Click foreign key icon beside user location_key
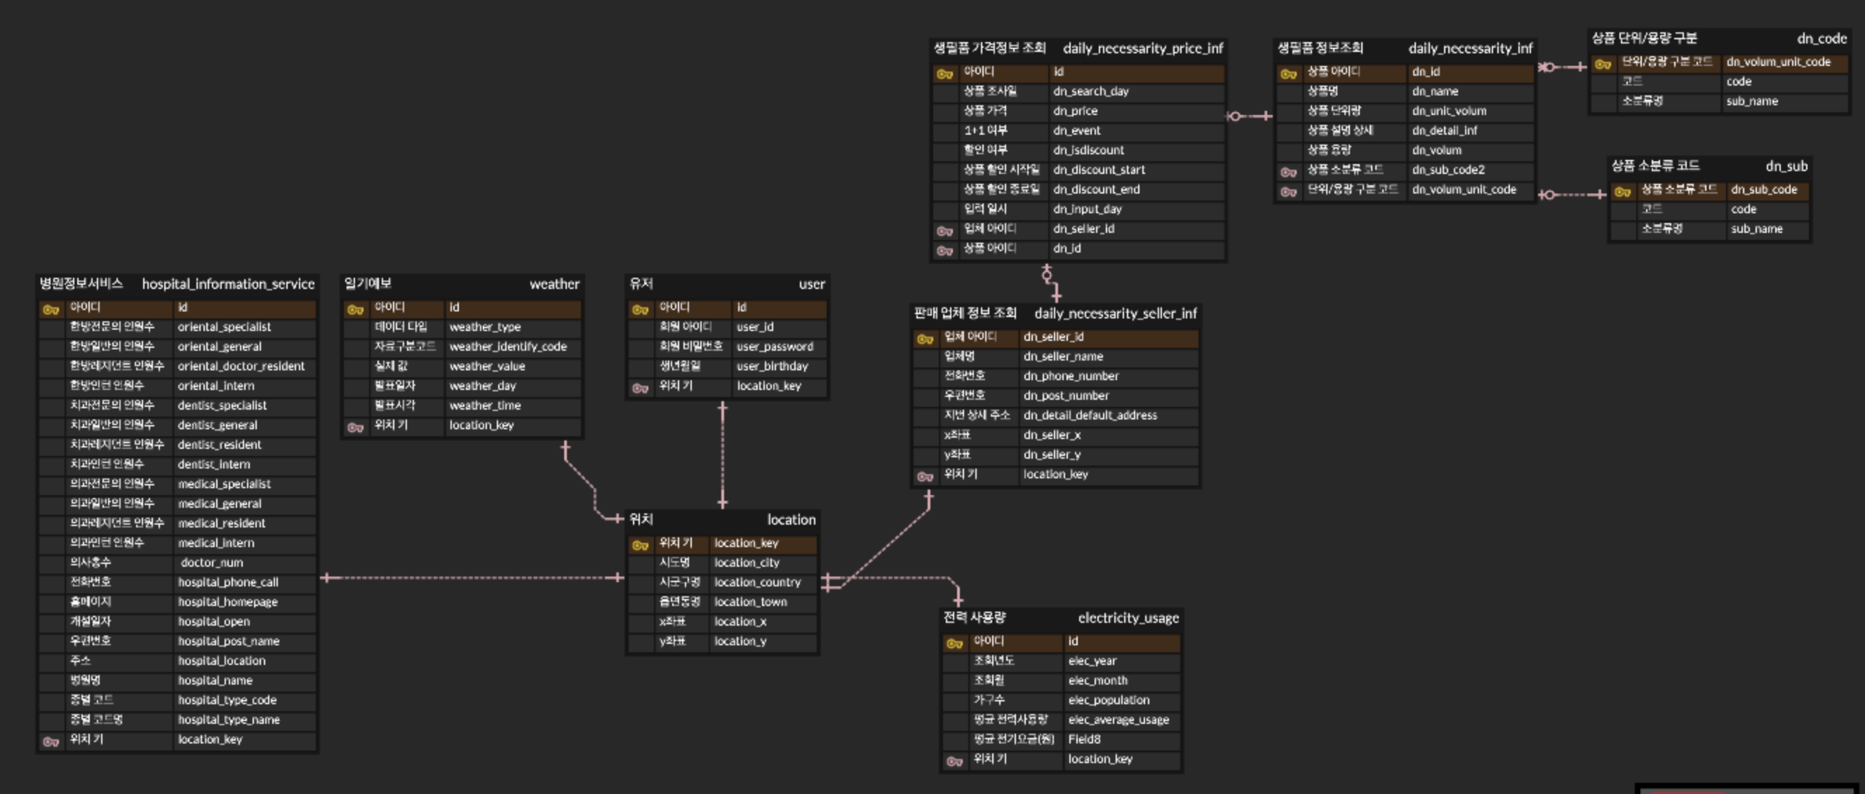1865x794 pixels. coord(640,388)
